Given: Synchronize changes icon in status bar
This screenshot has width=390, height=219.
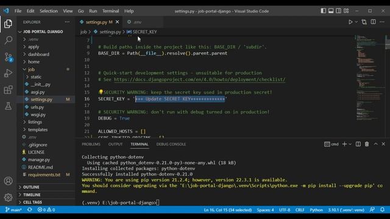Looking at the screenshot, I should pos(30,209).
